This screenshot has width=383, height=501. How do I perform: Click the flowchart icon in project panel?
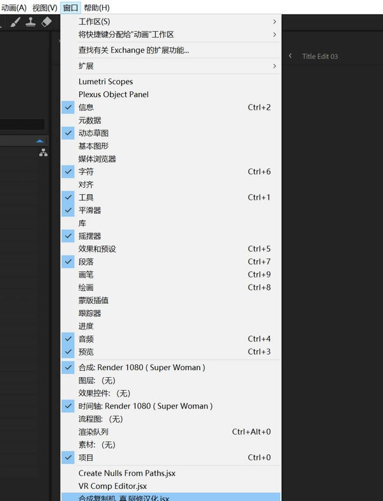(x=43, y=153)
